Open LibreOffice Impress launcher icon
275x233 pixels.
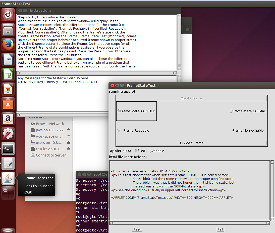8,89
